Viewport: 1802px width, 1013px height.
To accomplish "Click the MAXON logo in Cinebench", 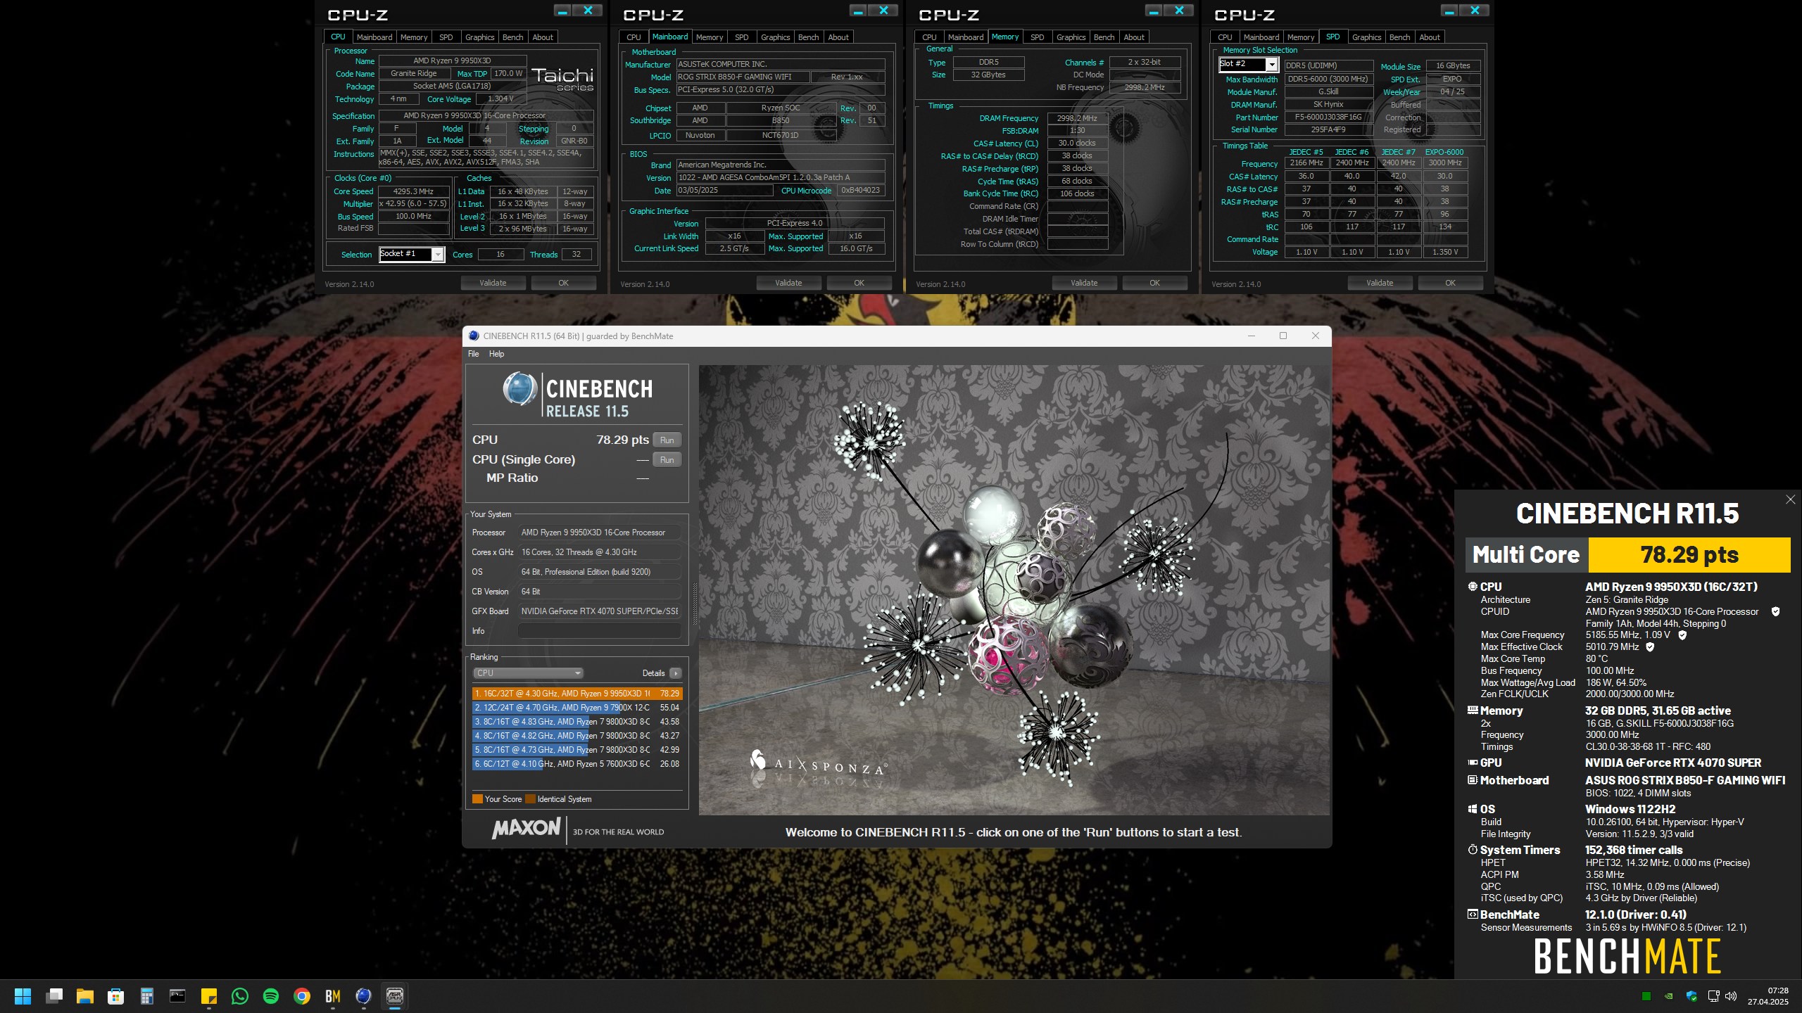I will click(527, 828).
